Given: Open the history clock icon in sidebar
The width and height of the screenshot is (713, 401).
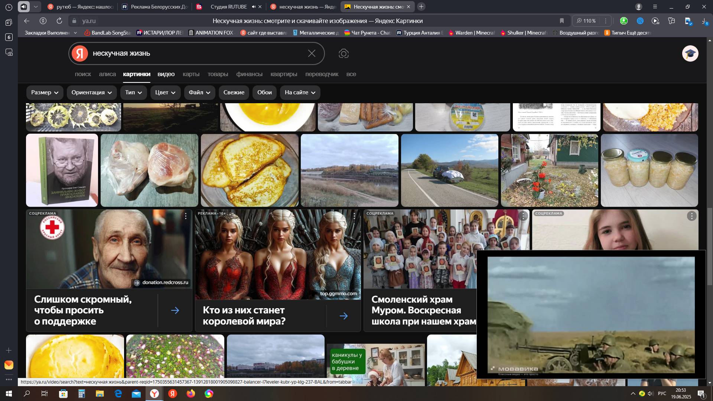Looking at the screenshot, I should 9,7.
